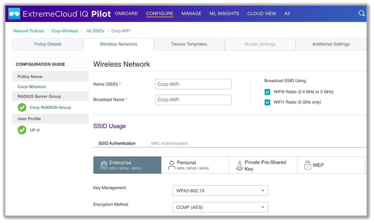Click the ExtremeCloud IQ glasses logo icon
This screenshot has height=223, width=374.
tap(14, 14)
